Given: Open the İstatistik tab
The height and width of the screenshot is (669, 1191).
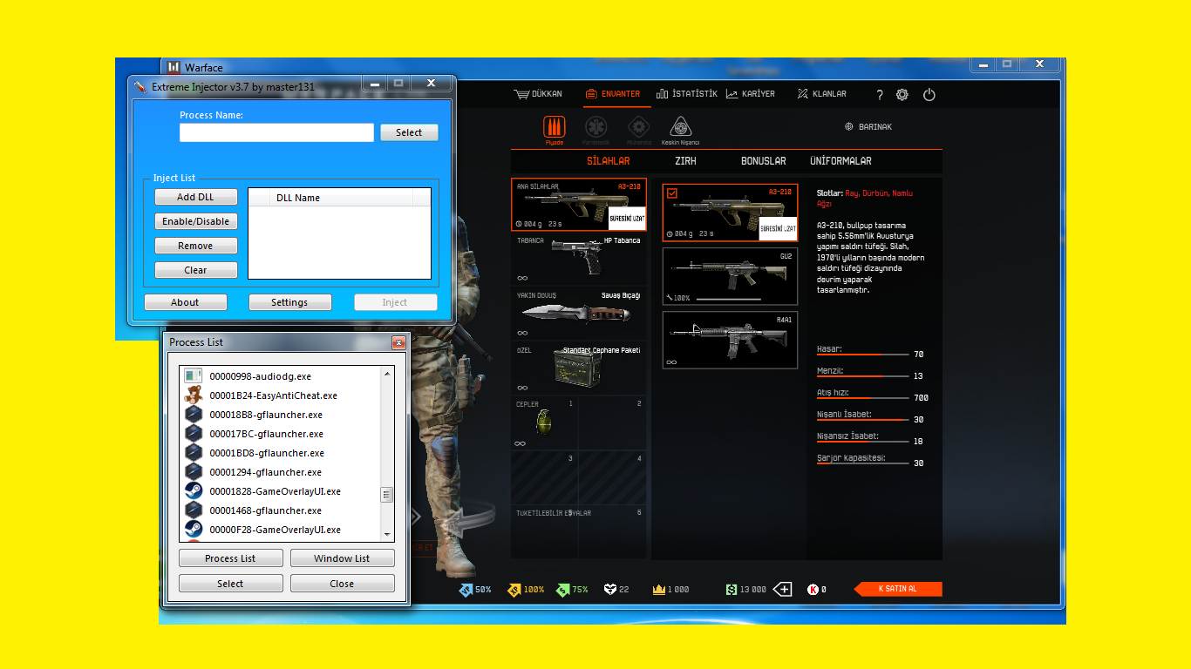Looking at the screenshot, I should click(686, 94).
